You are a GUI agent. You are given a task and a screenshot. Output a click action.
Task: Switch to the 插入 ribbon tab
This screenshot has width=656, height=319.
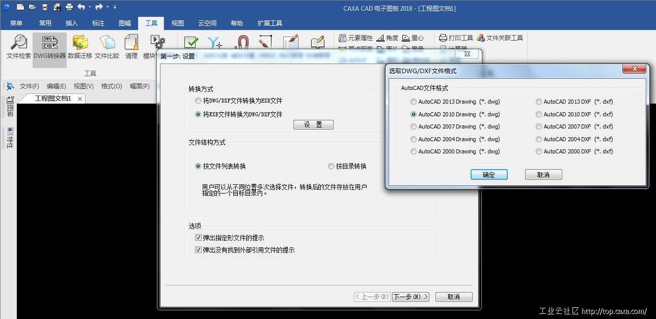[72, 23]
